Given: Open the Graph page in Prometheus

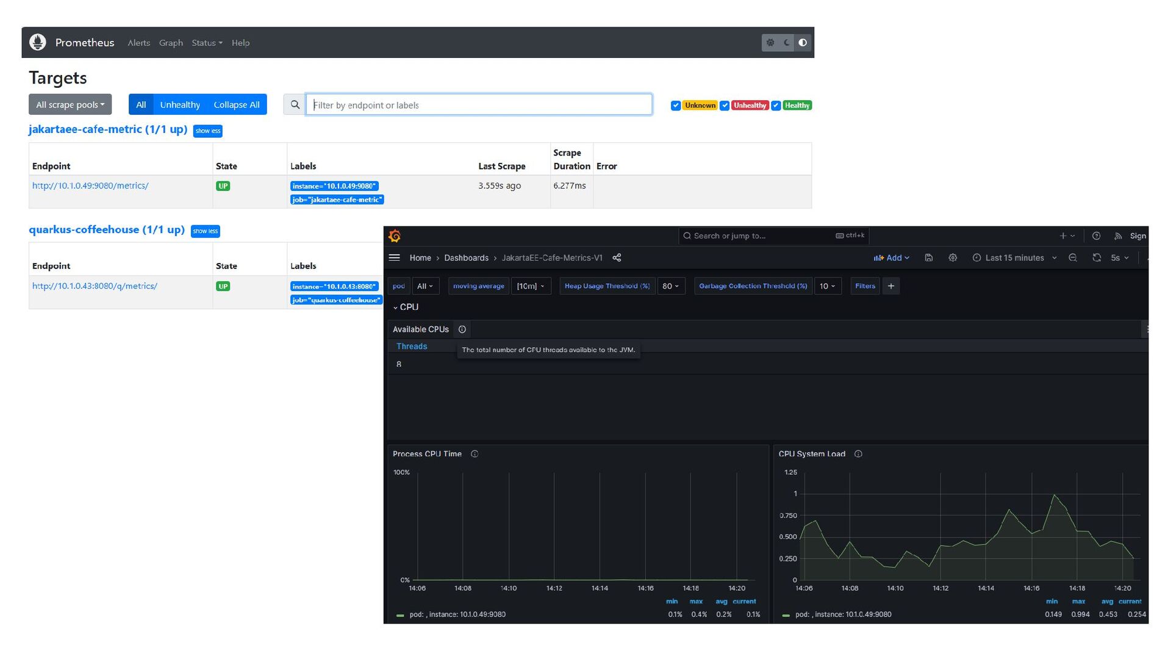Looking at the screenshot, I should pos(171,43).
